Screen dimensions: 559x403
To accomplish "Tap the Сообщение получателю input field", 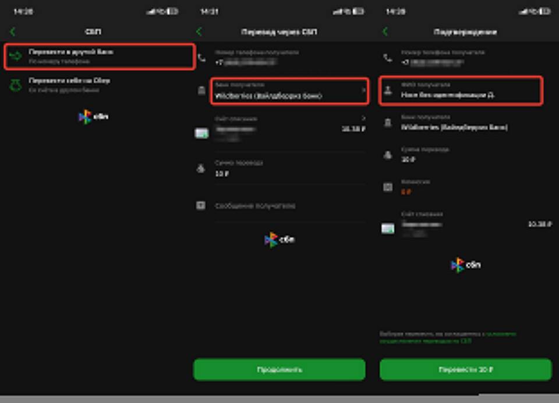I will tap(285, 206).
